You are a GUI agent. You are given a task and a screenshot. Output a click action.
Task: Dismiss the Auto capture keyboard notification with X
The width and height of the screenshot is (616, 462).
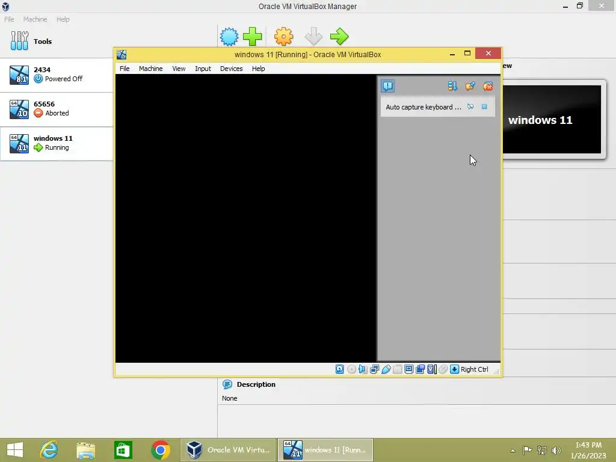coord(484,106)
